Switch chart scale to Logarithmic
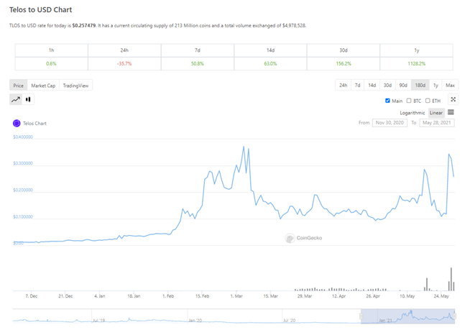The image size is (465, 335). (x=413, y=113)
